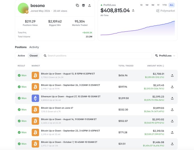The width and height of the screenshot is (194, 150).
Task: Click the $1,019.50 total traded value
Action: click(x=124, y=98)
